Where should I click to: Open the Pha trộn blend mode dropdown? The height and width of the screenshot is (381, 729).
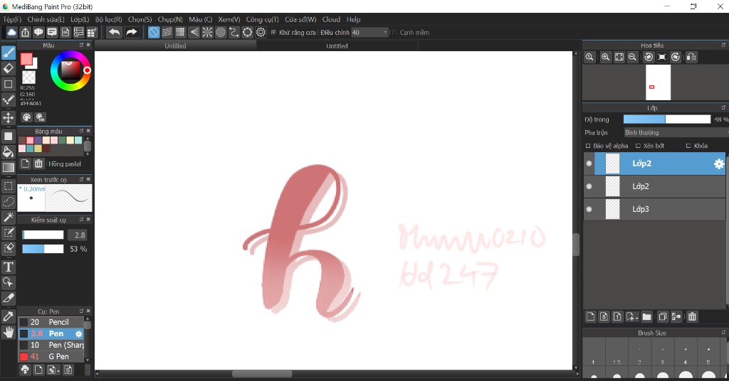[x=676, y=133]
